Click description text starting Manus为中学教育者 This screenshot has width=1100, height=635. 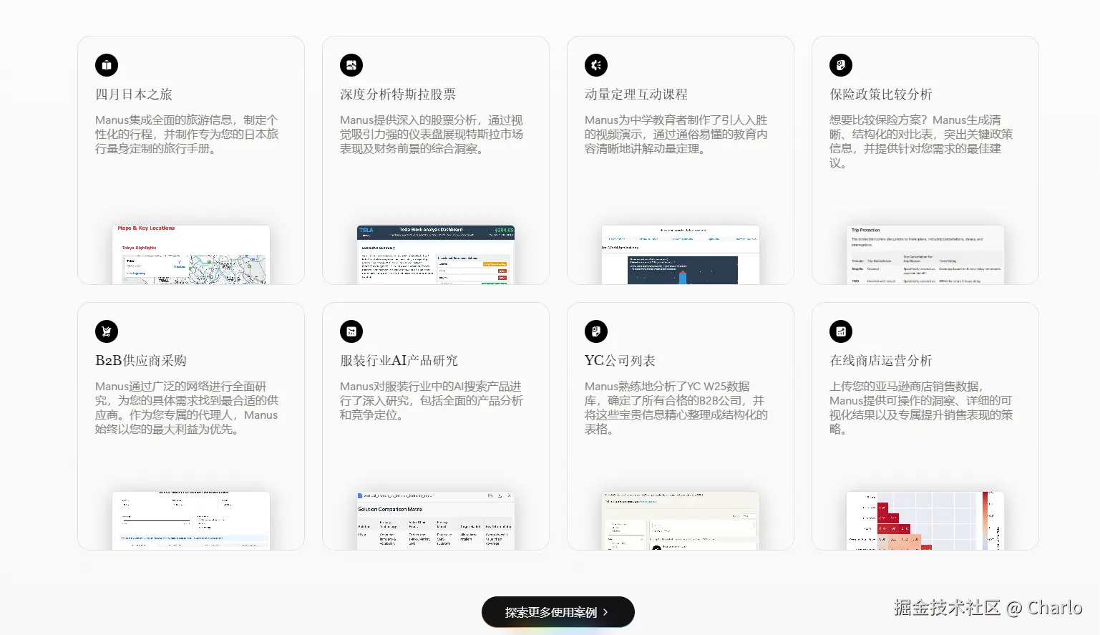click(x=676, y=135)
